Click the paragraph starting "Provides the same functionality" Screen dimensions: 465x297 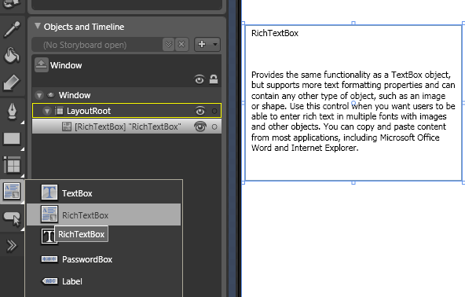(x=353, y=112)
